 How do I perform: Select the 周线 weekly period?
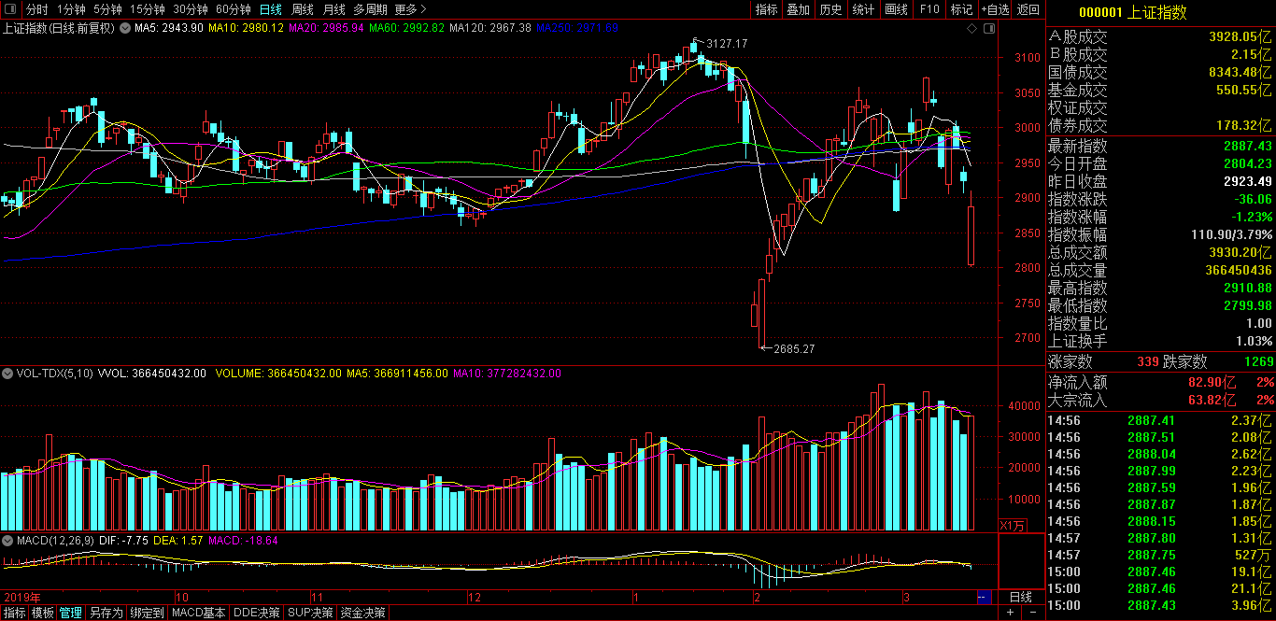coord(303,9)
